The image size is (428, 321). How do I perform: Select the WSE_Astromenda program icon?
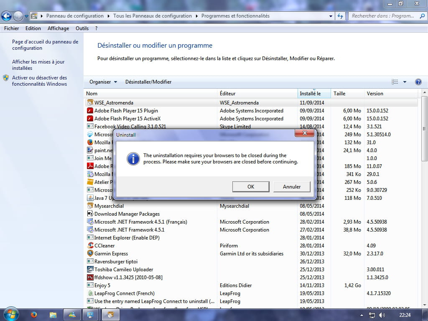tap(90, 103)
